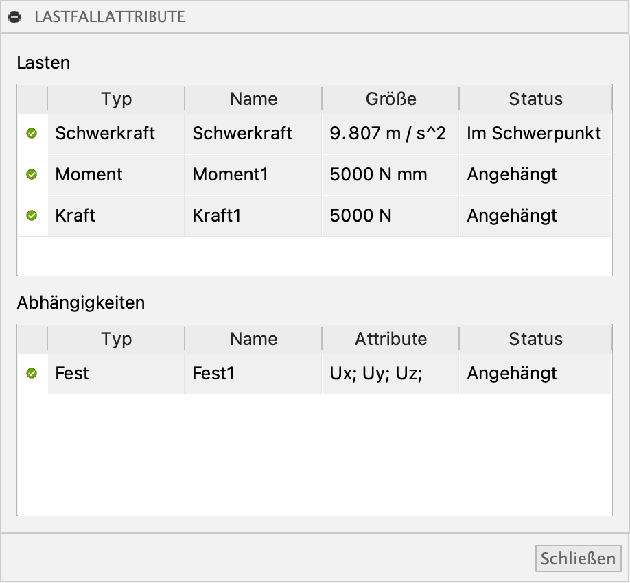Collapse the LASTFALLATTRIBUTE panel
Image resolution: width=630 pixels, height=583 pixels.
[14, 17]
